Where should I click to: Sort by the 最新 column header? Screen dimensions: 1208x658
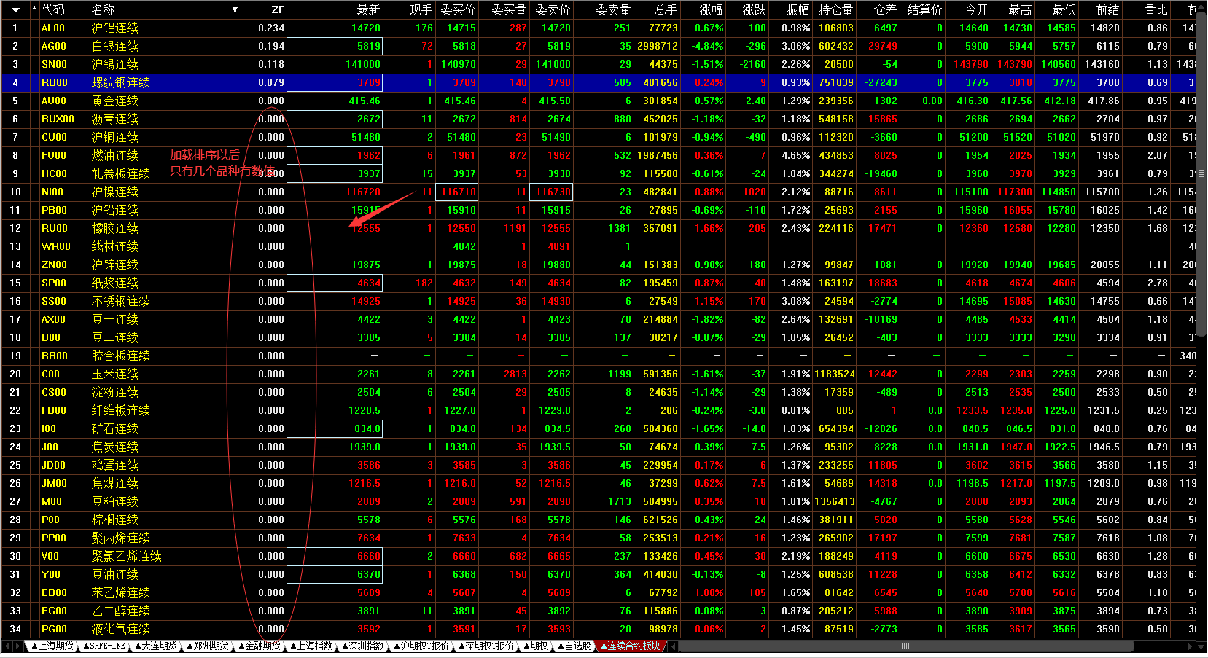pyautogui.click(x=368, y=9)
